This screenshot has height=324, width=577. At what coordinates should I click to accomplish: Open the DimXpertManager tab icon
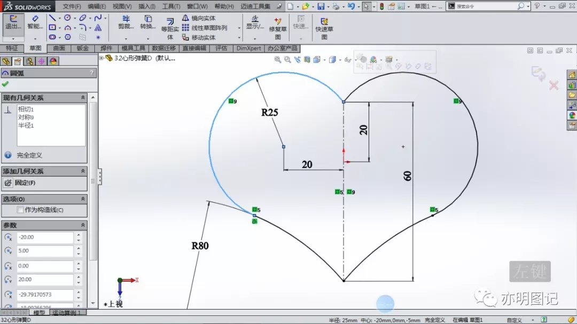point(41,61)
